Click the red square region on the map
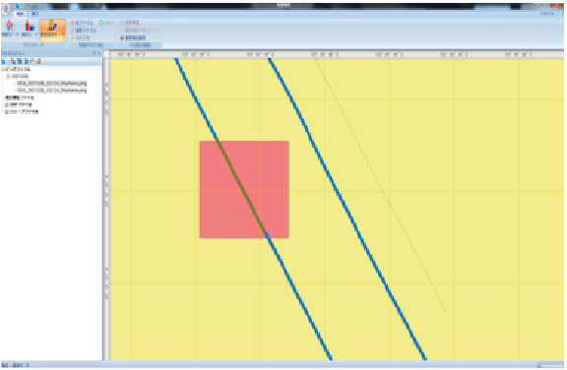The height and width of the screenshot is (370, 567). point(244,189)
